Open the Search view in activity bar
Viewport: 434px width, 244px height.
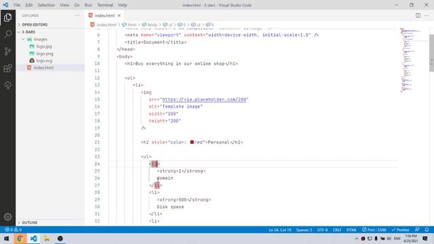(7, 34)
